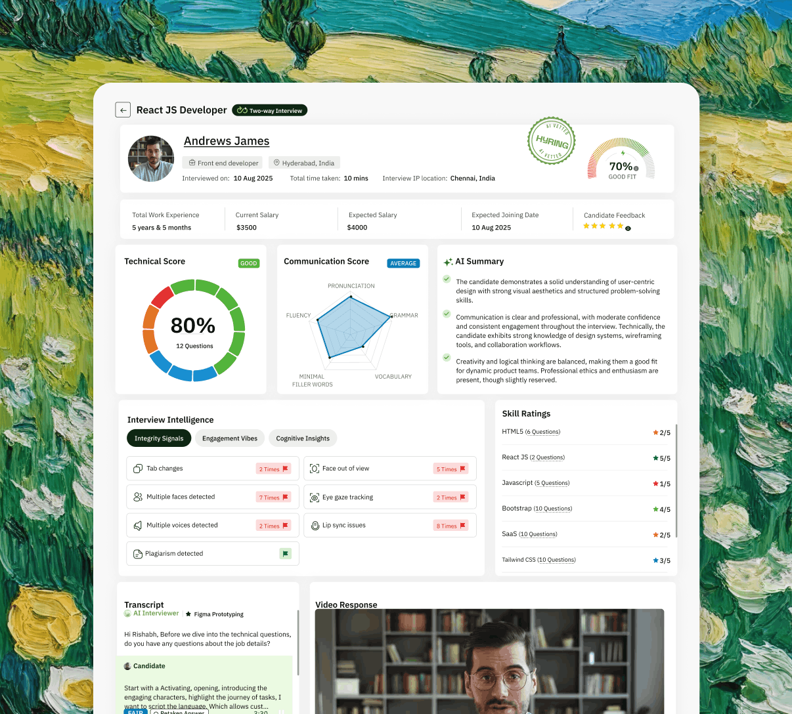
Task: Go back using the arrow button
Action: point(123,110)
